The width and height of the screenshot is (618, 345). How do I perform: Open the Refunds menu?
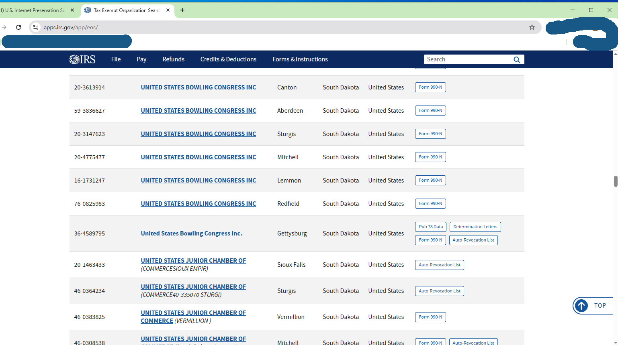(174, 59)
